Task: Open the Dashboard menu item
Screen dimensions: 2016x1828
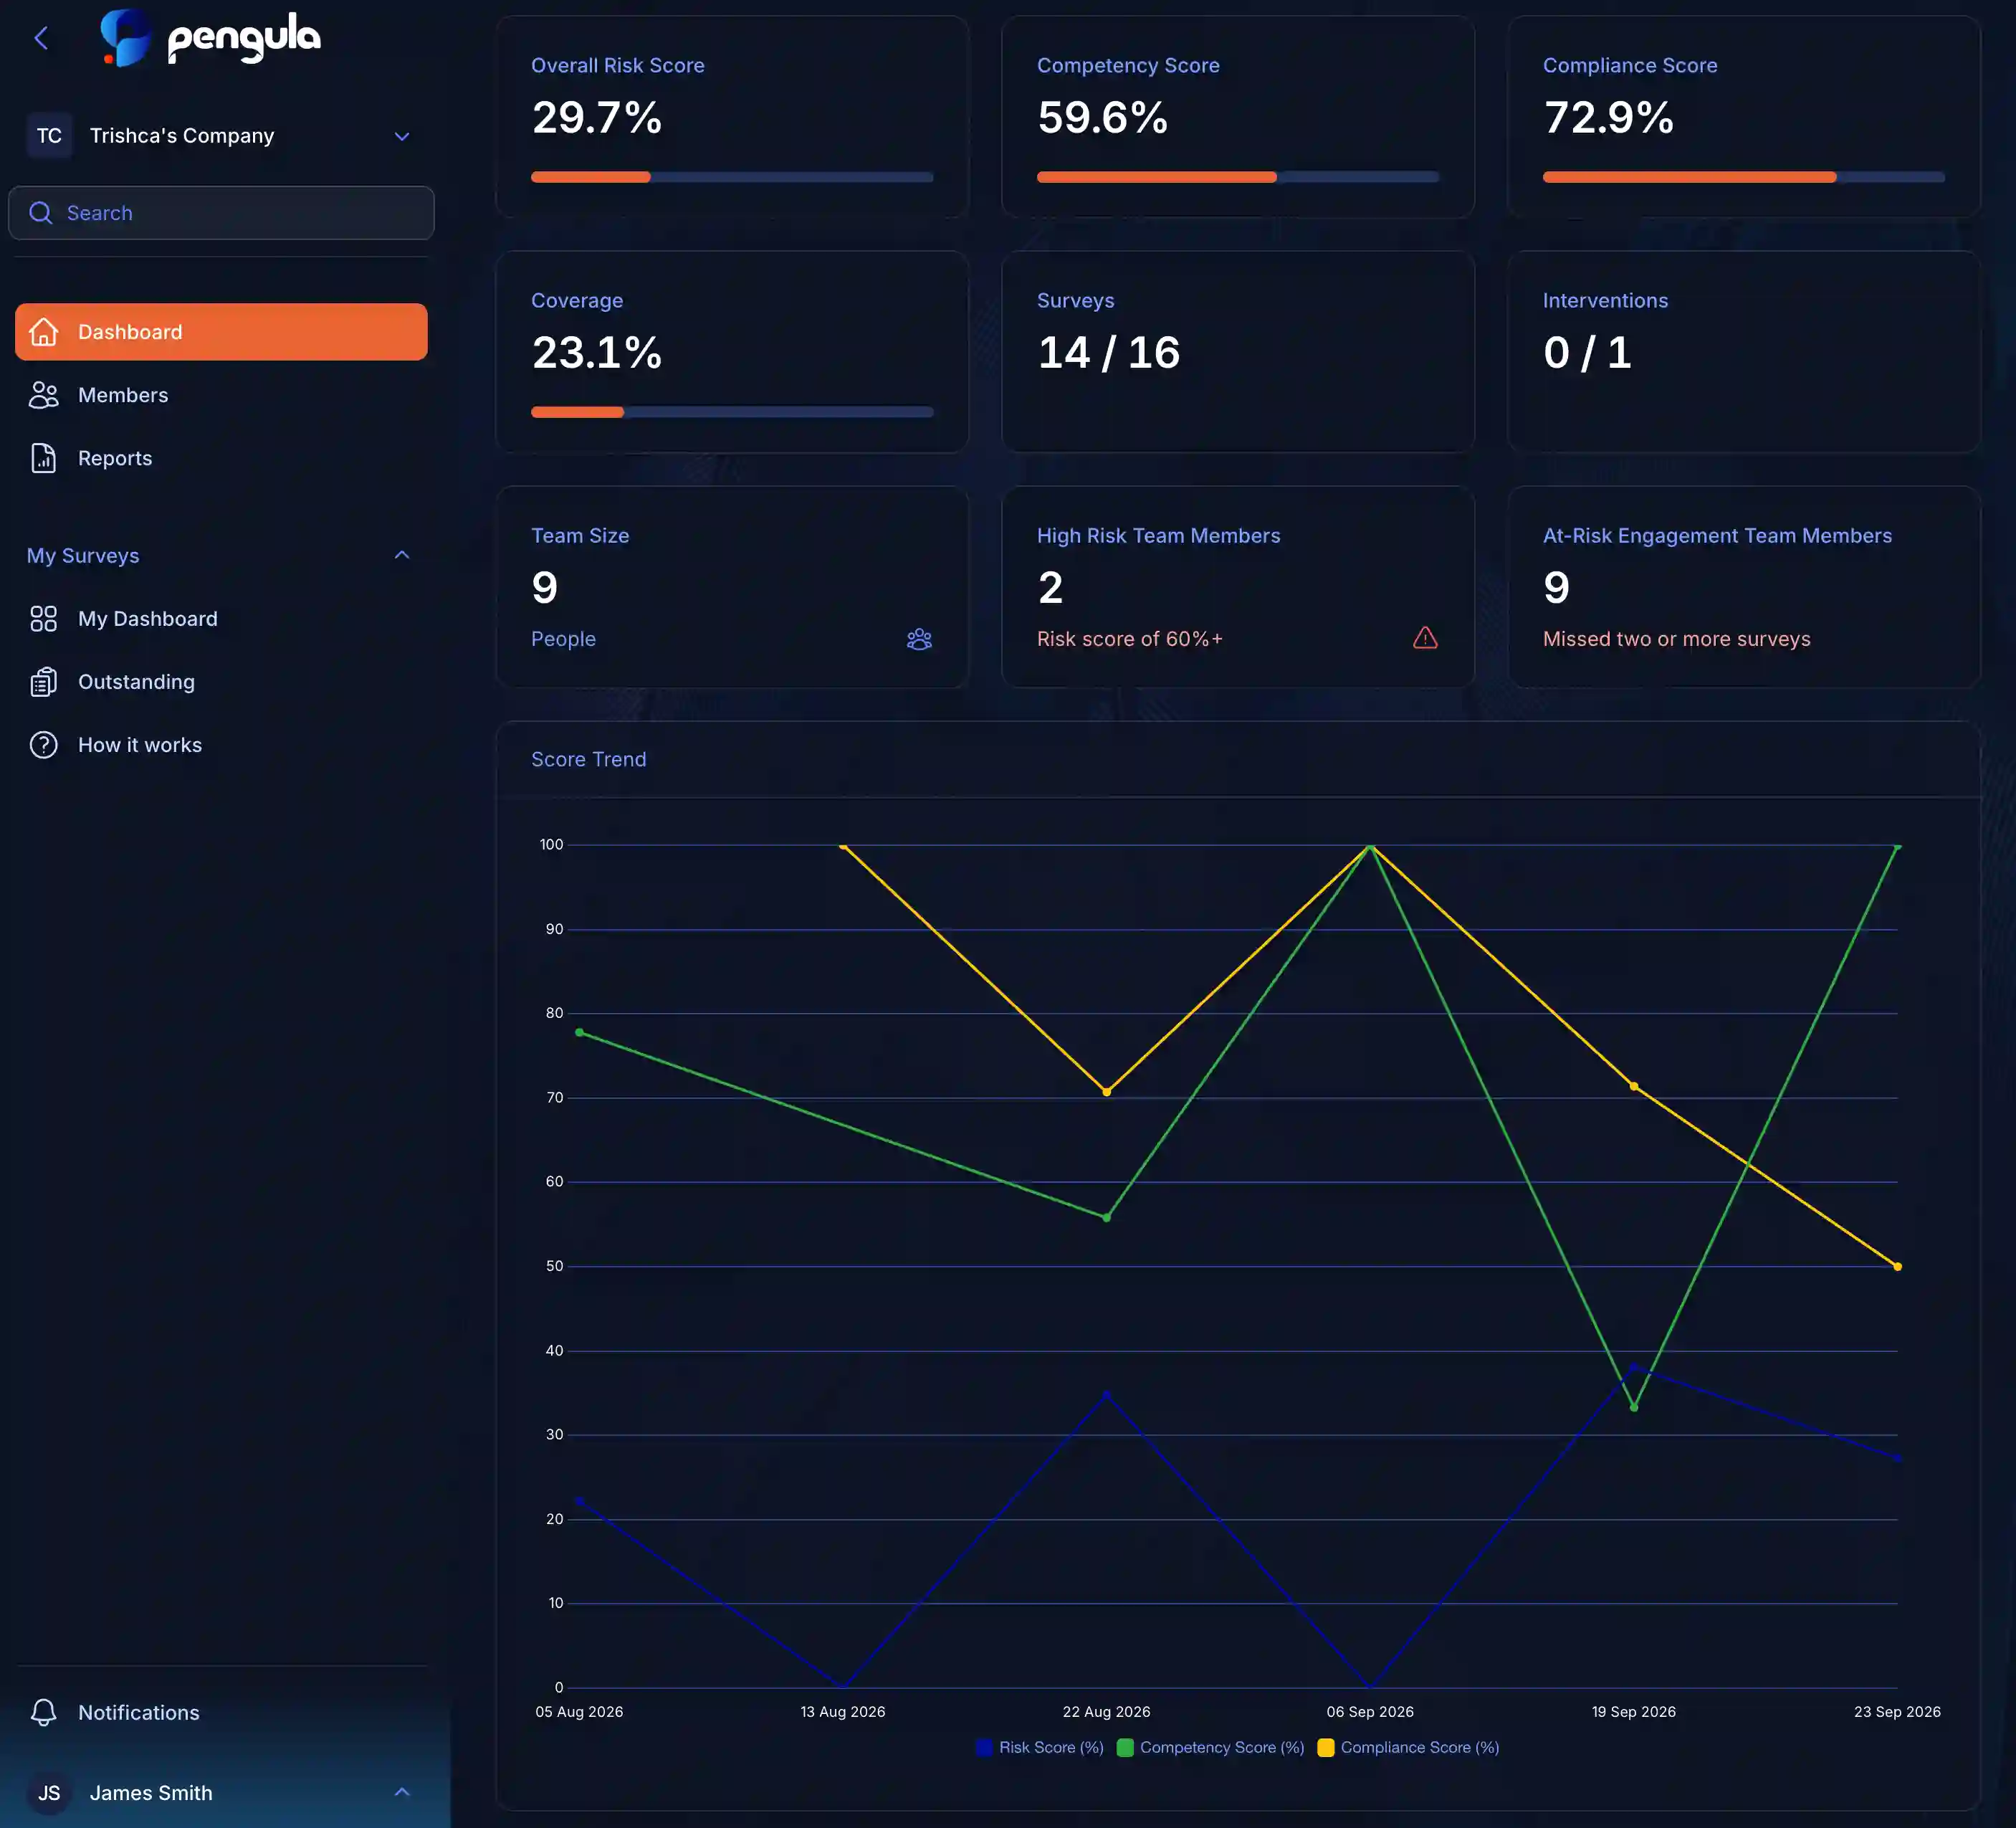Action: [x=221, y=332]
